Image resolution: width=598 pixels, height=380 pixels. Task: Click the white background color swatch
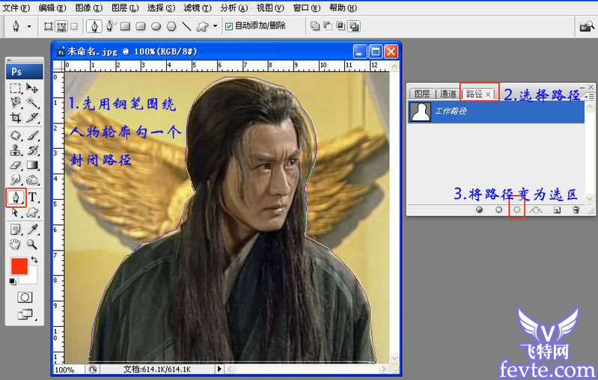pyautogui.click(x=32, y=278)
